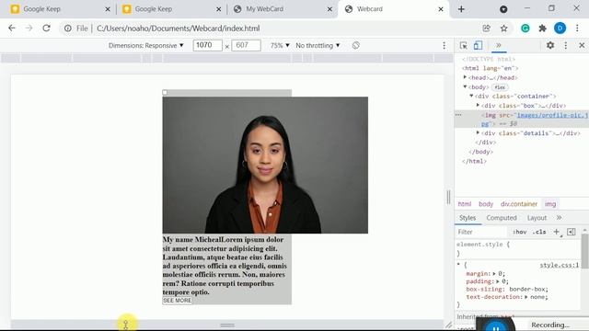The width and height of the screenshot is (589, 331).
Task: Reload the Webcard page
Action: (x=46, y=29)
